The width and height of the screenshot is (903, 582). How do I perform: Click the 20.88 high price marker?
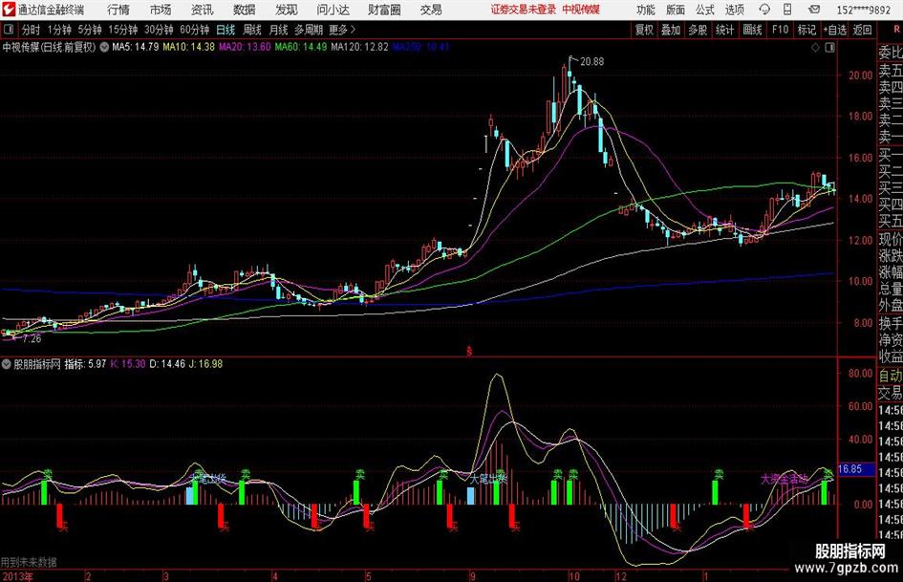[x=591, y=62]
